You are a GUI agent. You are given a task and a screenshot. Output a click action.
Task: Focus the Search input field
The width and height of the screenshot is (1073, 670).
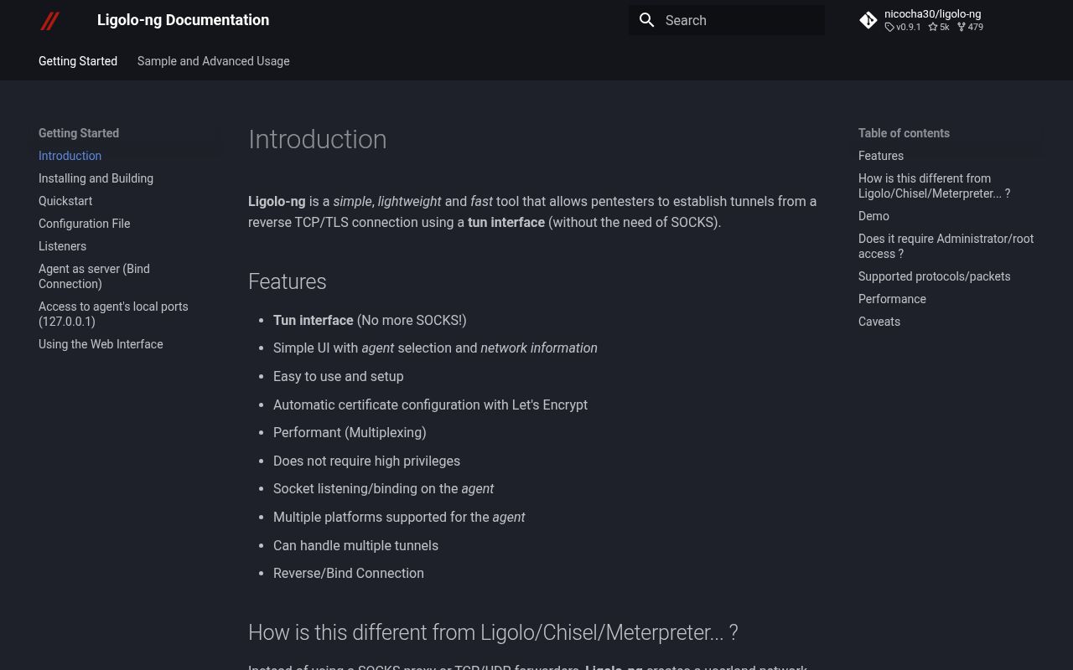point(727,20)
